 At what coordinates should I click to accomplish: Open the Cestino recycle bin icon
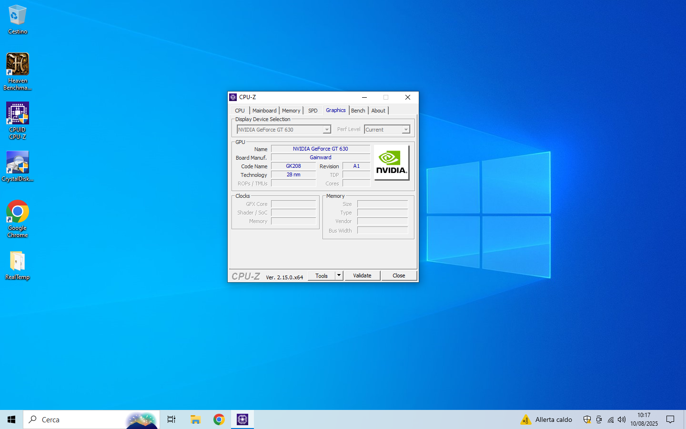pos(18,20)
